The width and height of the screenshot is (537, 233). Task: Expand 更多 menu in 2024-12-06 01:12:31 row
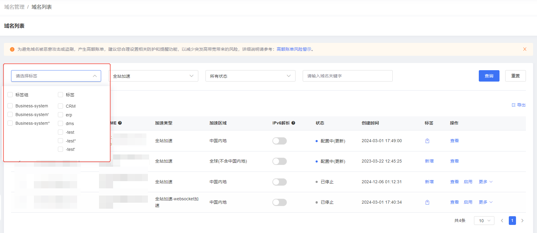point(486,182)
